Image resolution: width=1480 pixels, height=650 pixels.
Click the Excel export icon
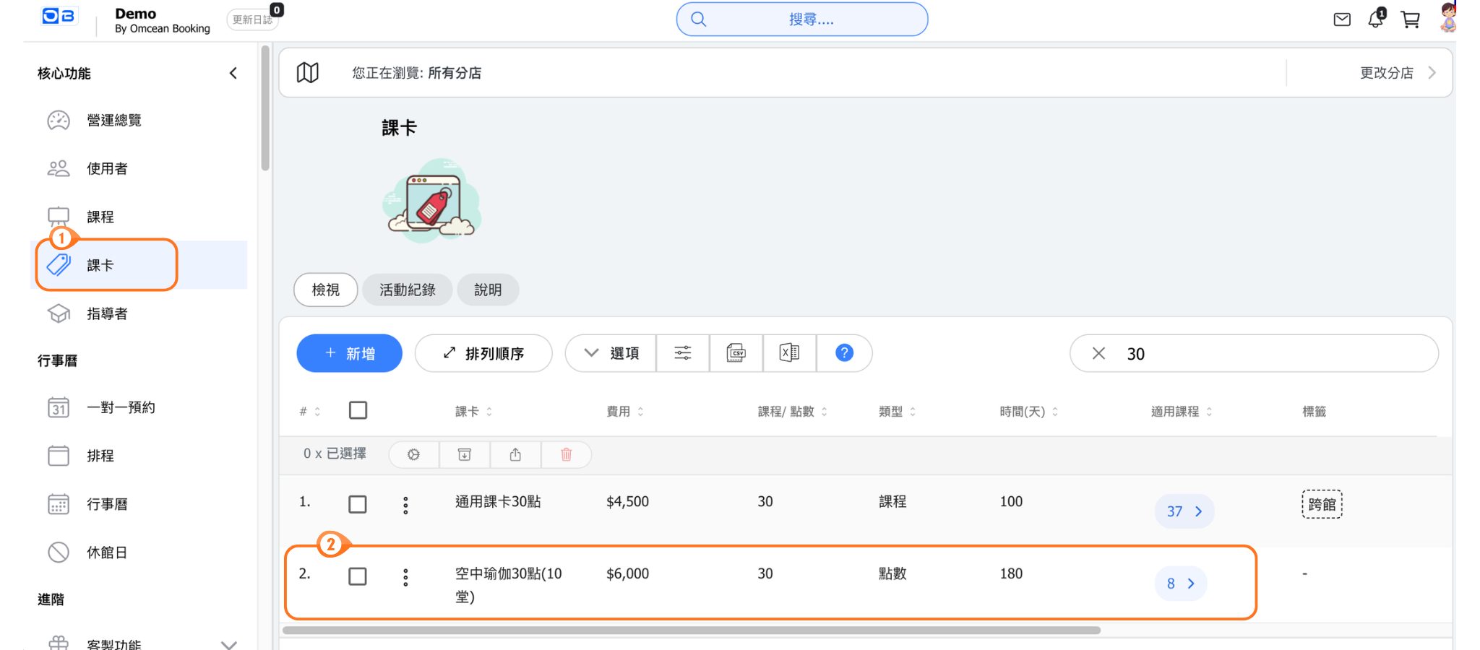click(x=789, y=353)
